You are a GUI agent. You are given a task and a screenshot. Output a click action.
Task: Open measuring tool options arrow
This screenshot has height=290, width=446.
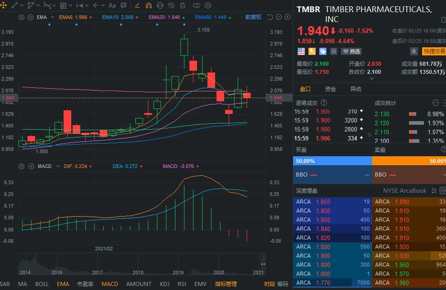coord(70,5)
